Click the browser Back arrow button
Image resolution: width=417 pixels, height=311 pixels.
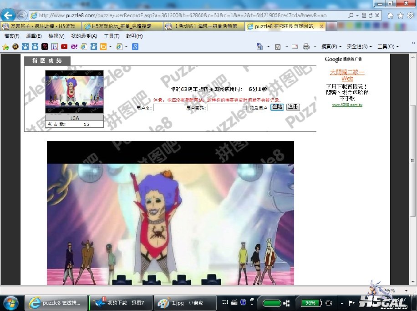(9, 15)
